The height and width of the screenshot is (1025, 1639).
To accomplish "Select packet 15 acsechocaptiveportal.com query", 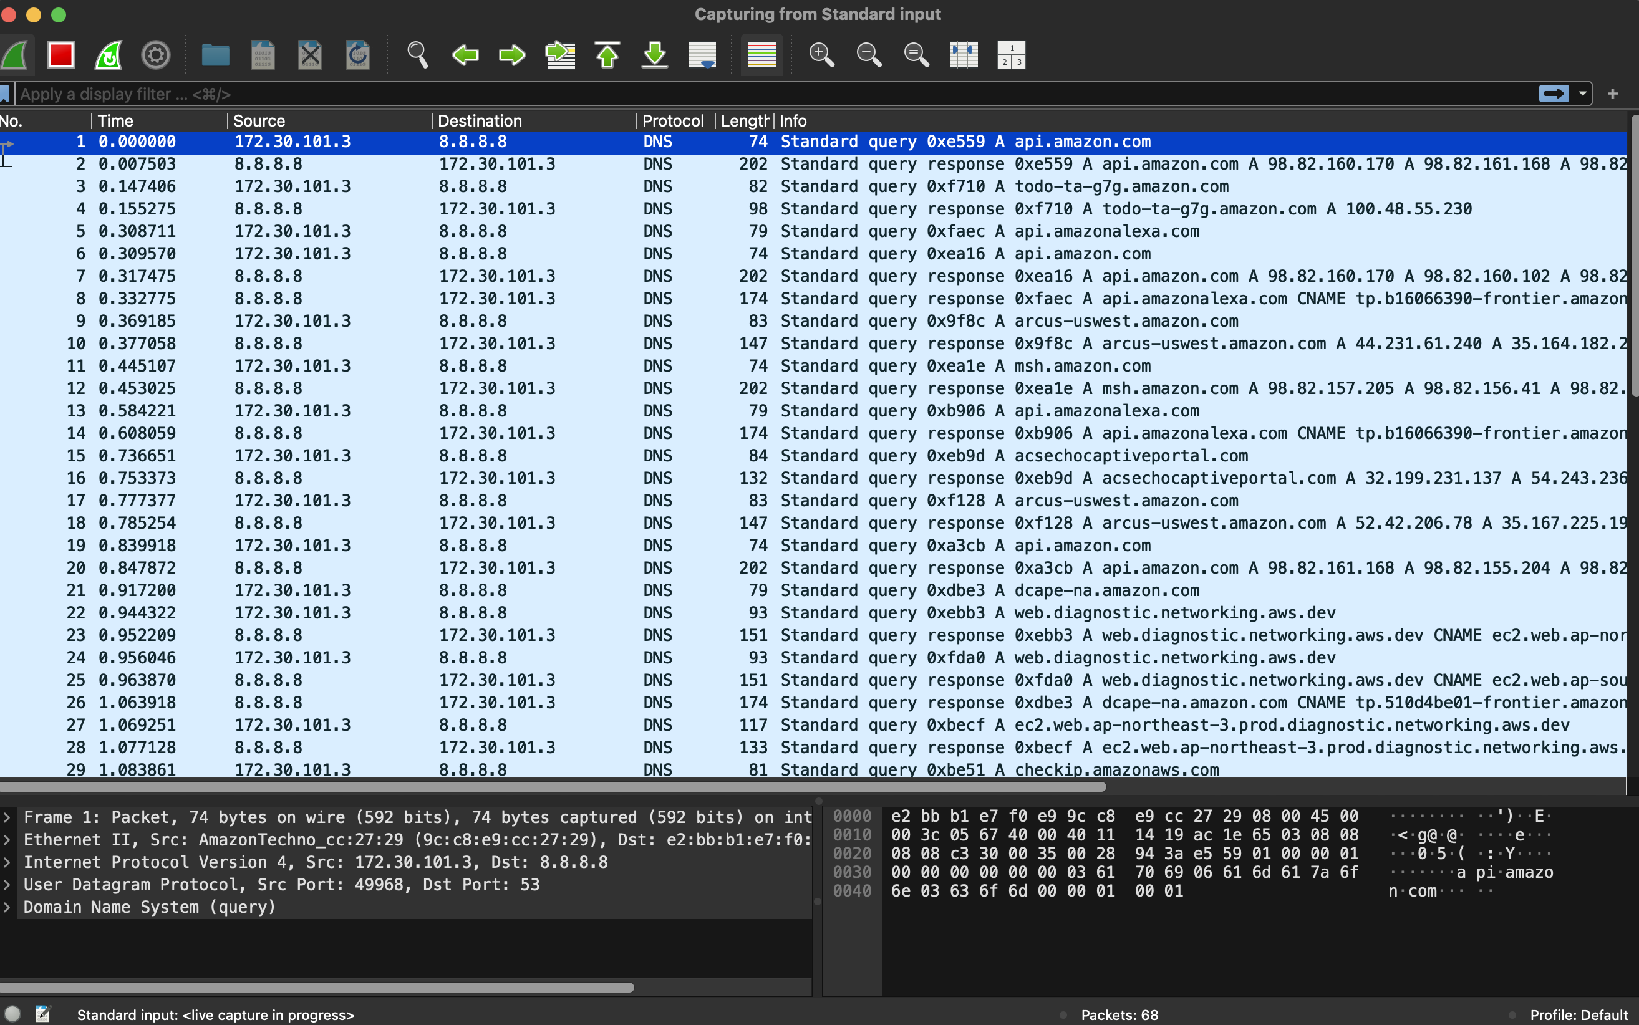I will coord(813,456).
